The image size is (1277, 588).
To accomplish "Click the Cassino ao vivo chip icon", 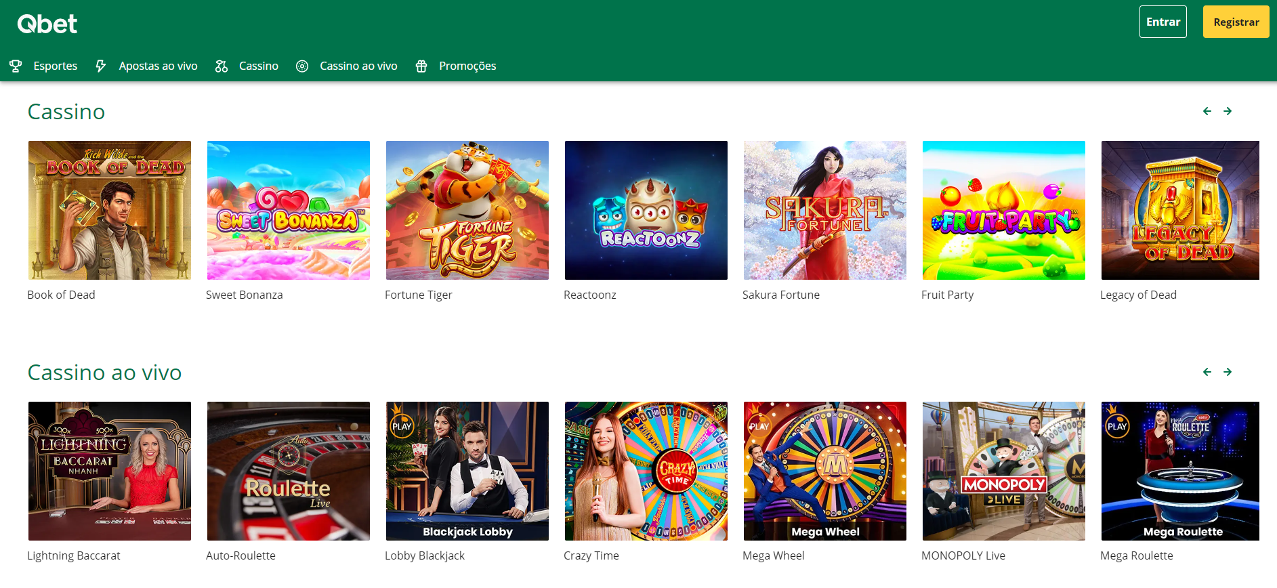I will pos(302,66).
